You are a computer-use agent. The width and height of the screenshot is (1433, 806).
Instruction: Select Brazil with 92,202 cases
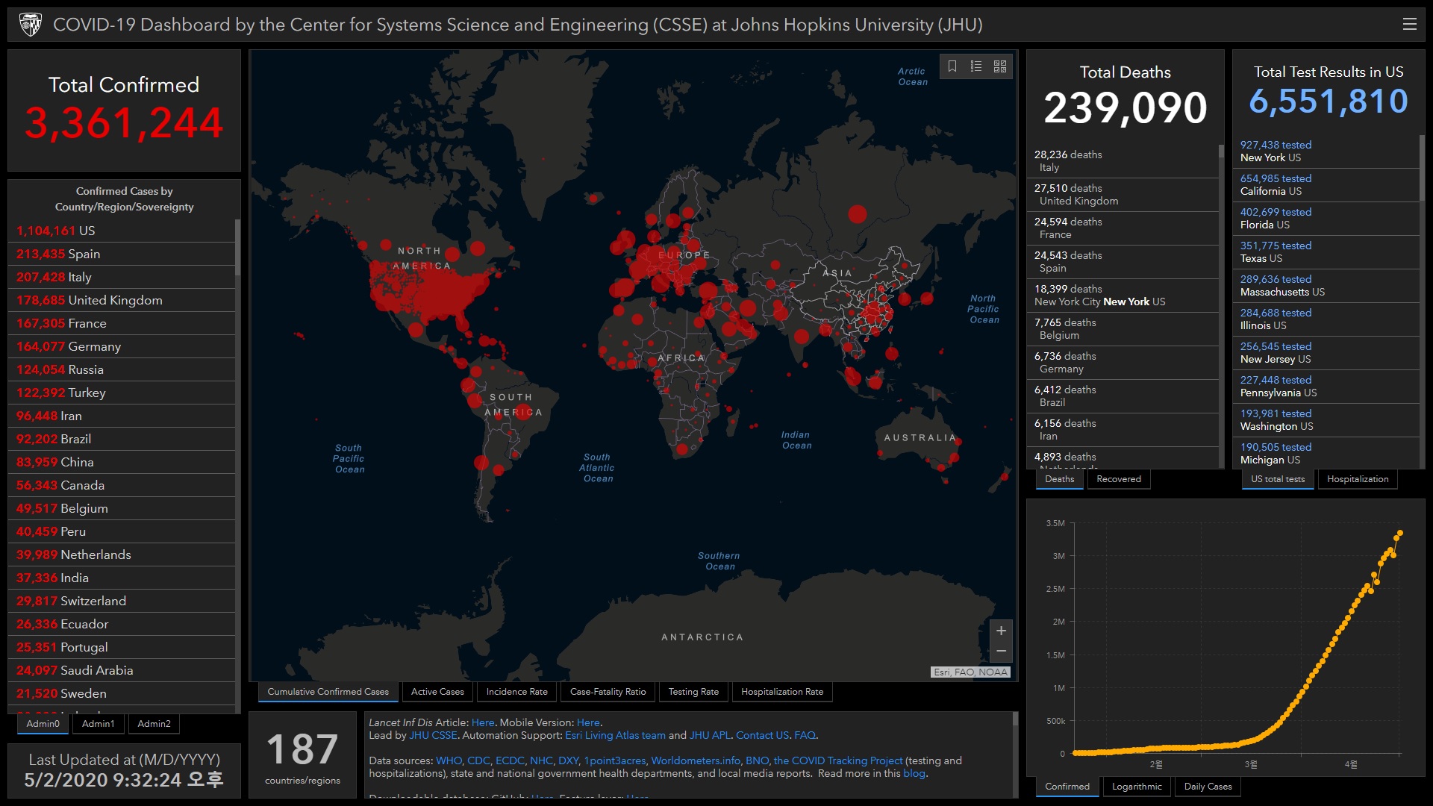coord(122,439)
